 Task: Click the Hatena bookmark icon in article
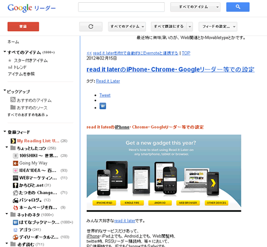[103, 106]
